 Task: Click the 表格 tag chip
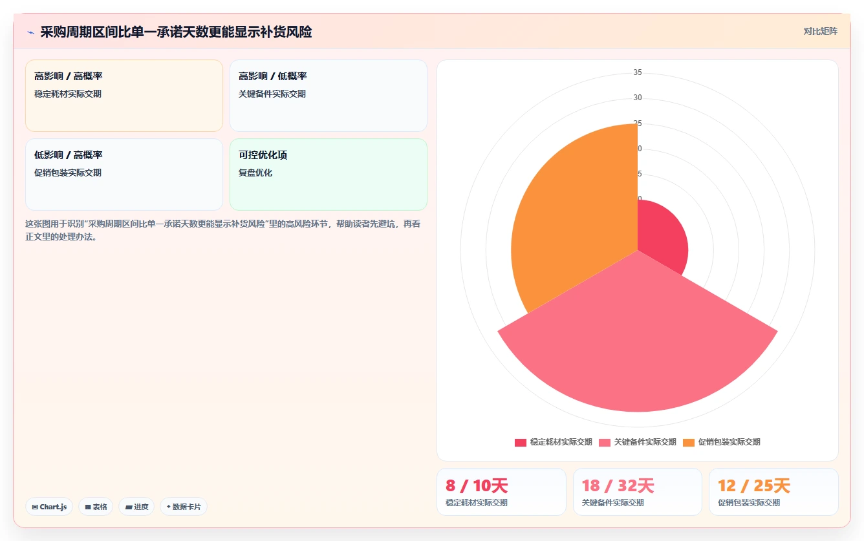(x=96, y=507)
